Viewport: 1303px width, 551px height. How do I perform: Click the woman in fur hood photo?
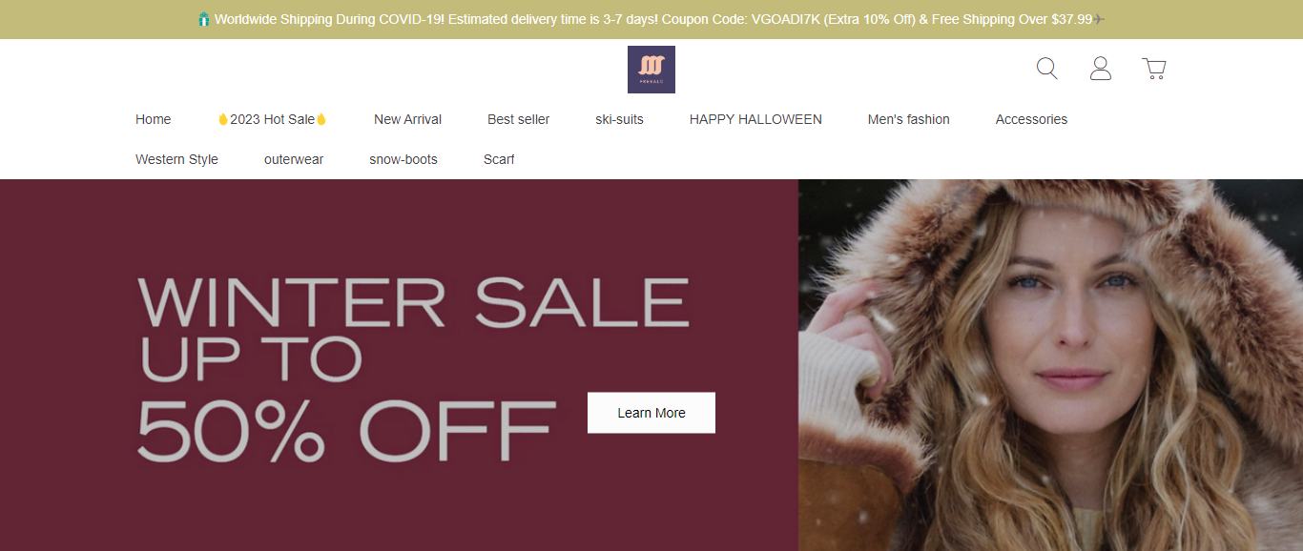pos(1050,365)
